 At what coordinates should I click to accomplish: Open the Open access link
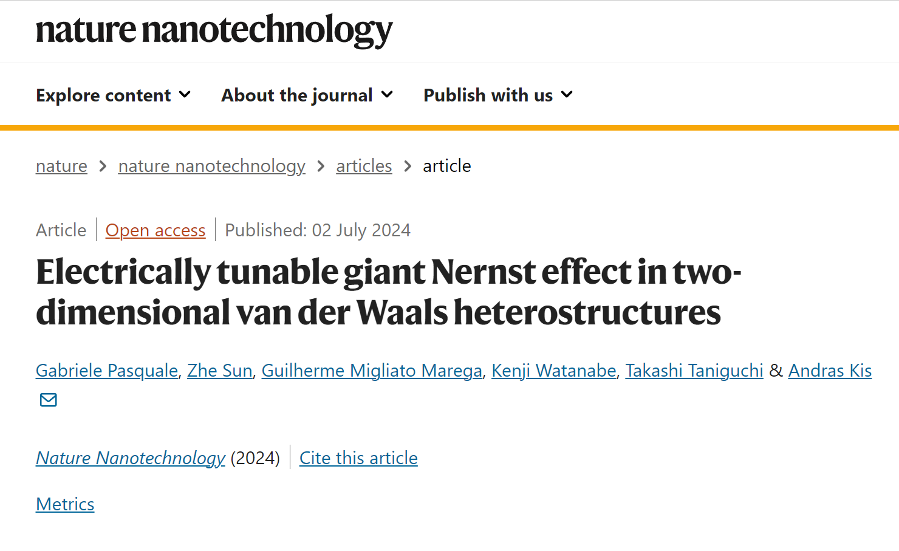156,230
